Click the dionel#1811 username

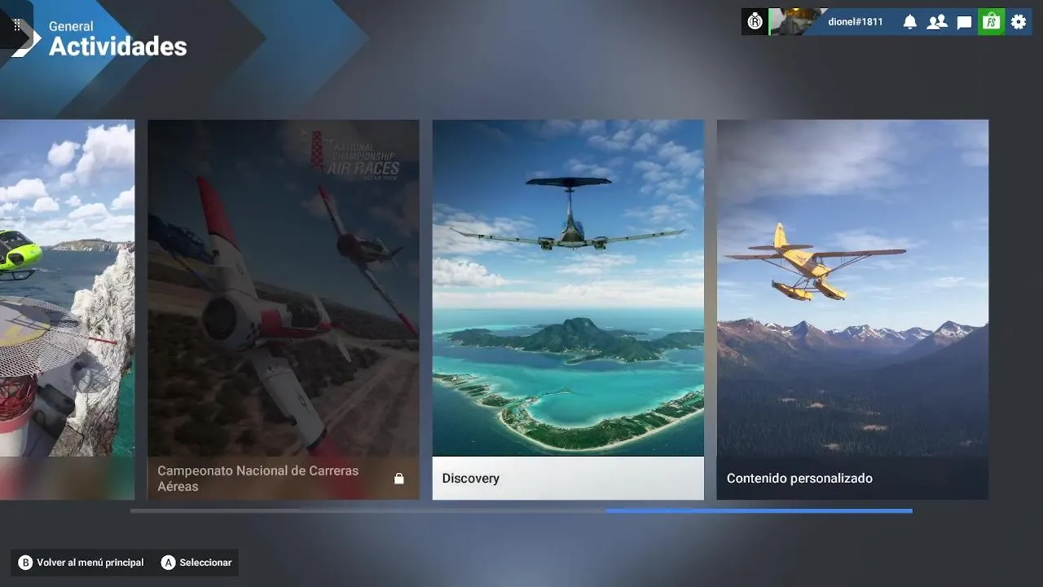coord(856,22)
